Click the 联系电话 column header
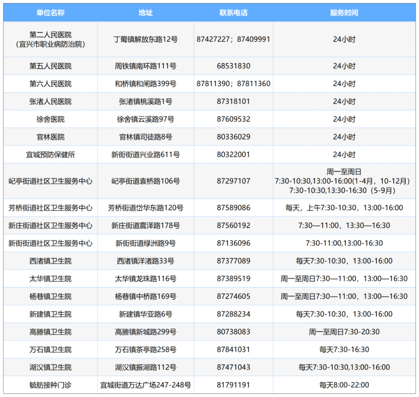 [233, 13]
